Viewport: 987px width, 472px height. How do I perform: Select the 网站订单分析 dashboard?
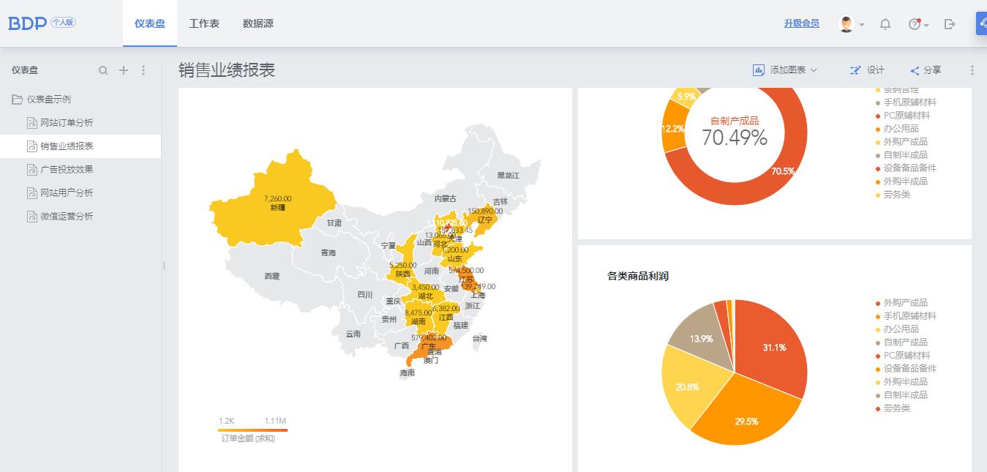pos(67,122)
